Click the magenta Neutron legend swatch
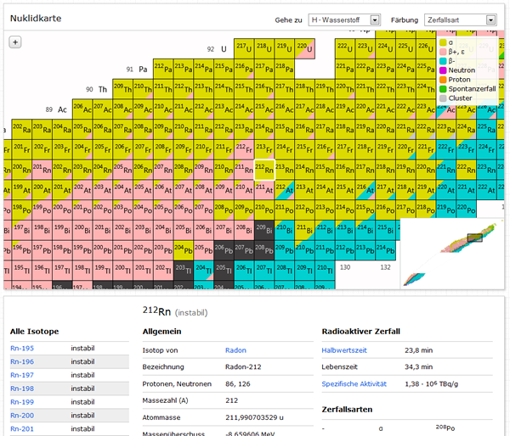 [443, 70]
